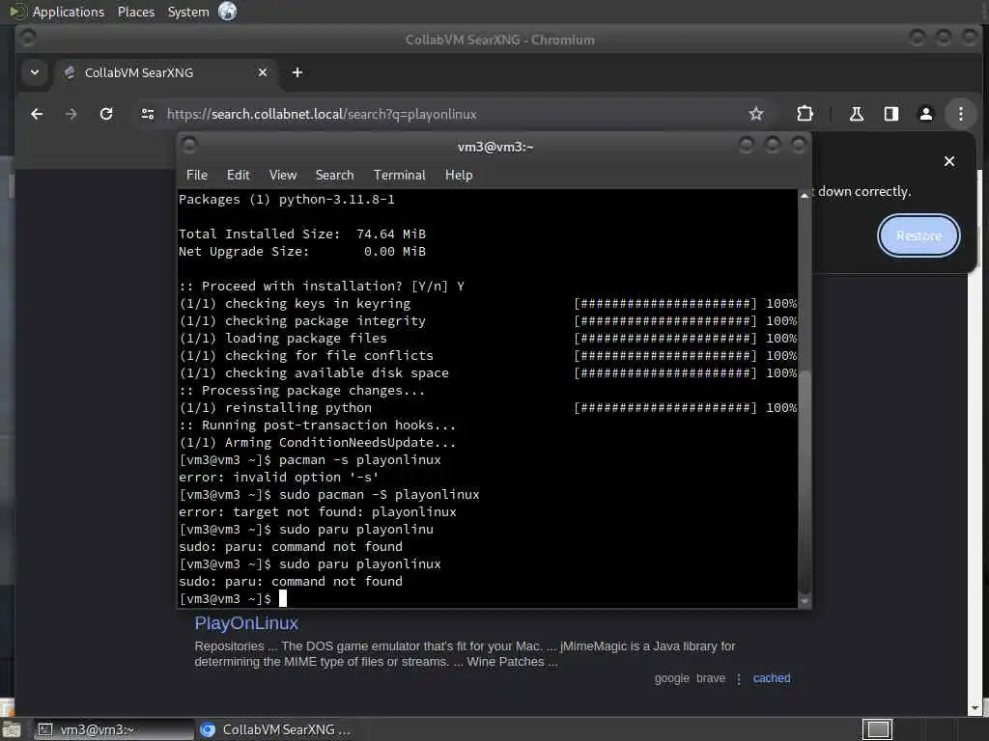Click the 'google' engine label under the result
This screenshot has width=989, height=741.
pos(672,678)
